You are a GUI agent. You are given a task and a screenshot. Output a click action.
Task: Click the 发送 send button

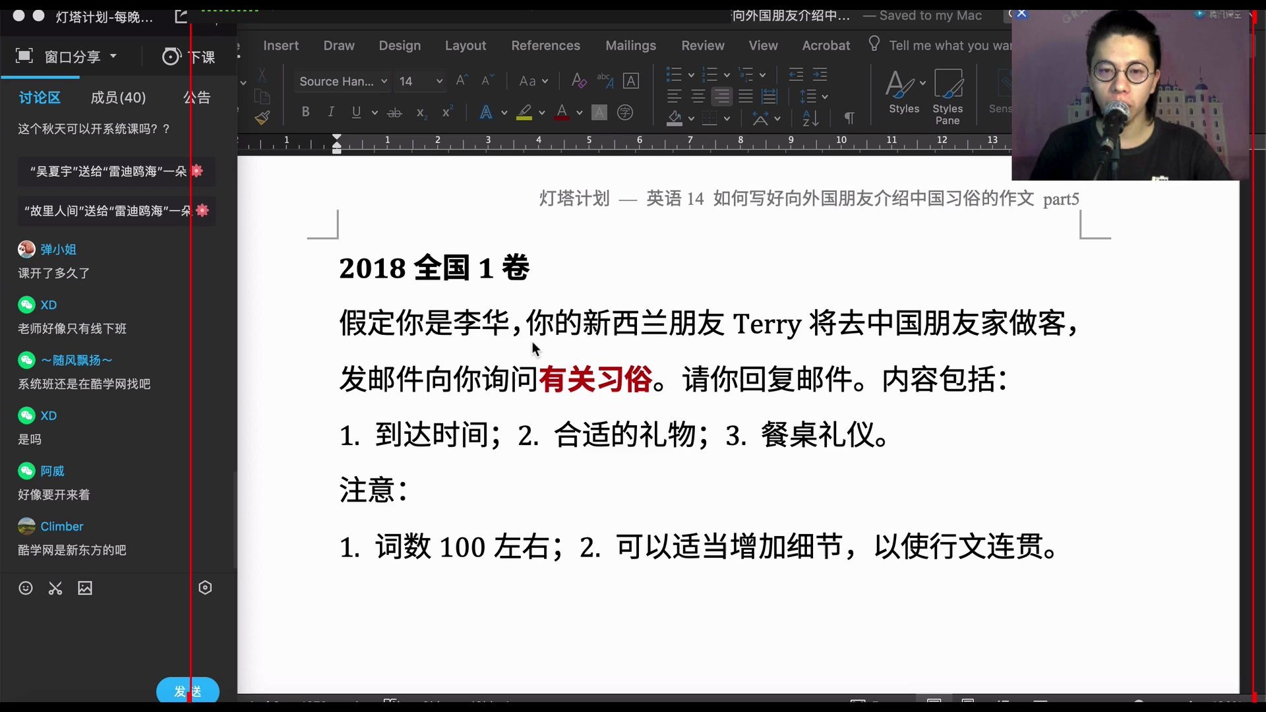tap(188, 691)
